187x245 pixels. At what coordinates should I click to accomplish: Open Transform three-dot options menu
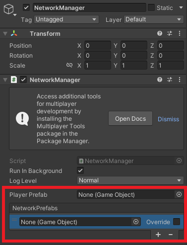coord(180,33)
